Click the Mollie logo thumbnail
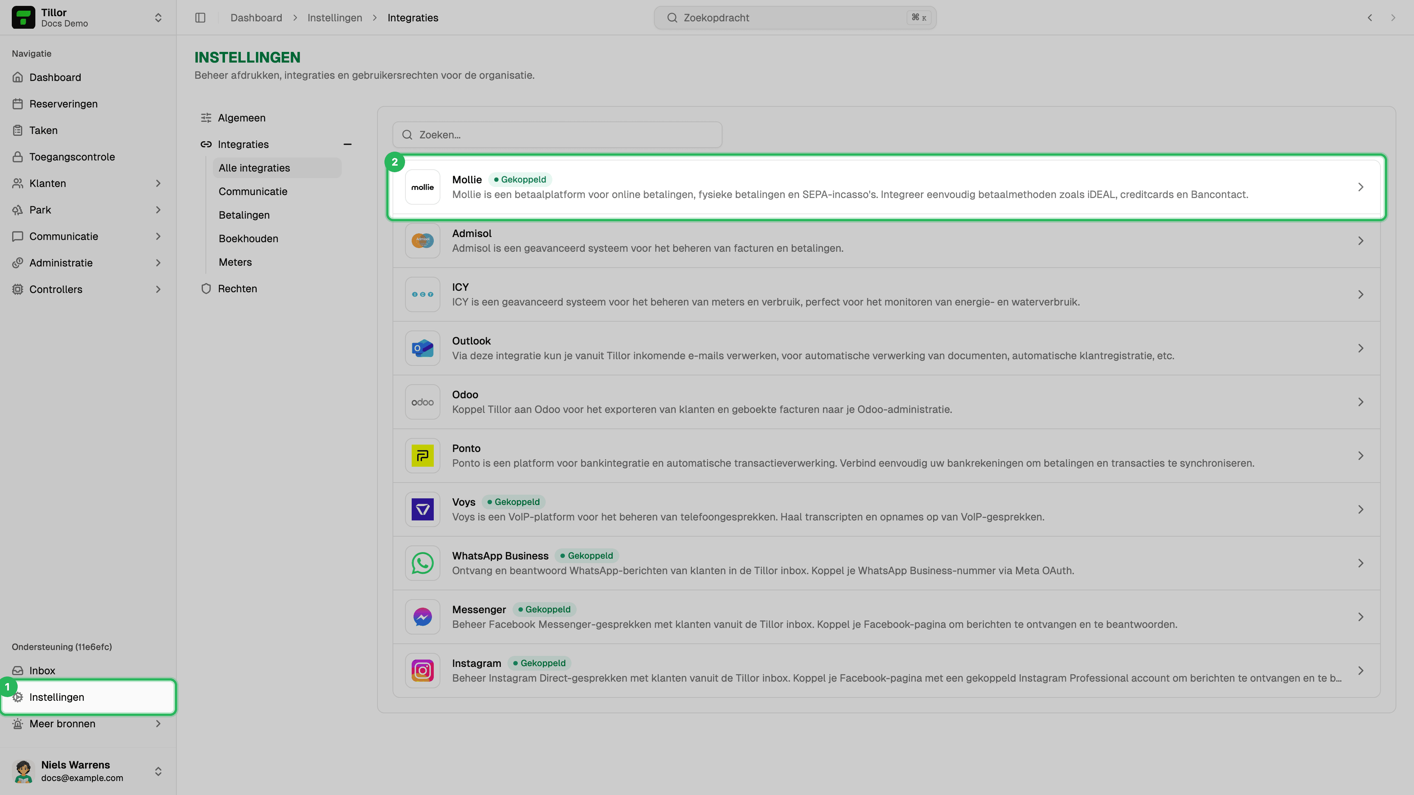Image resolution: width=1414 pixels, height=795 pixels. [x=423, y=187]
